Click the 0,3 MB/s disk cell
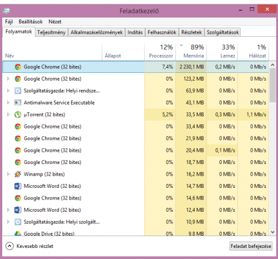The width and height of the screenshot is (278, 259). pyautogui.click(x=222, y=114)
